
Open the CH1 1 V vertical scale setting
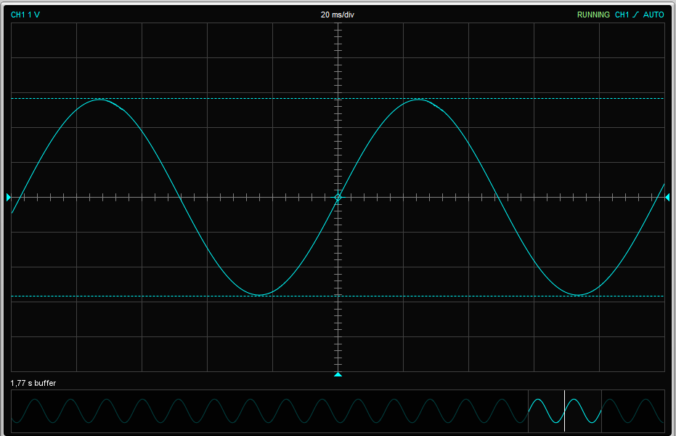(x=25, y=15)
